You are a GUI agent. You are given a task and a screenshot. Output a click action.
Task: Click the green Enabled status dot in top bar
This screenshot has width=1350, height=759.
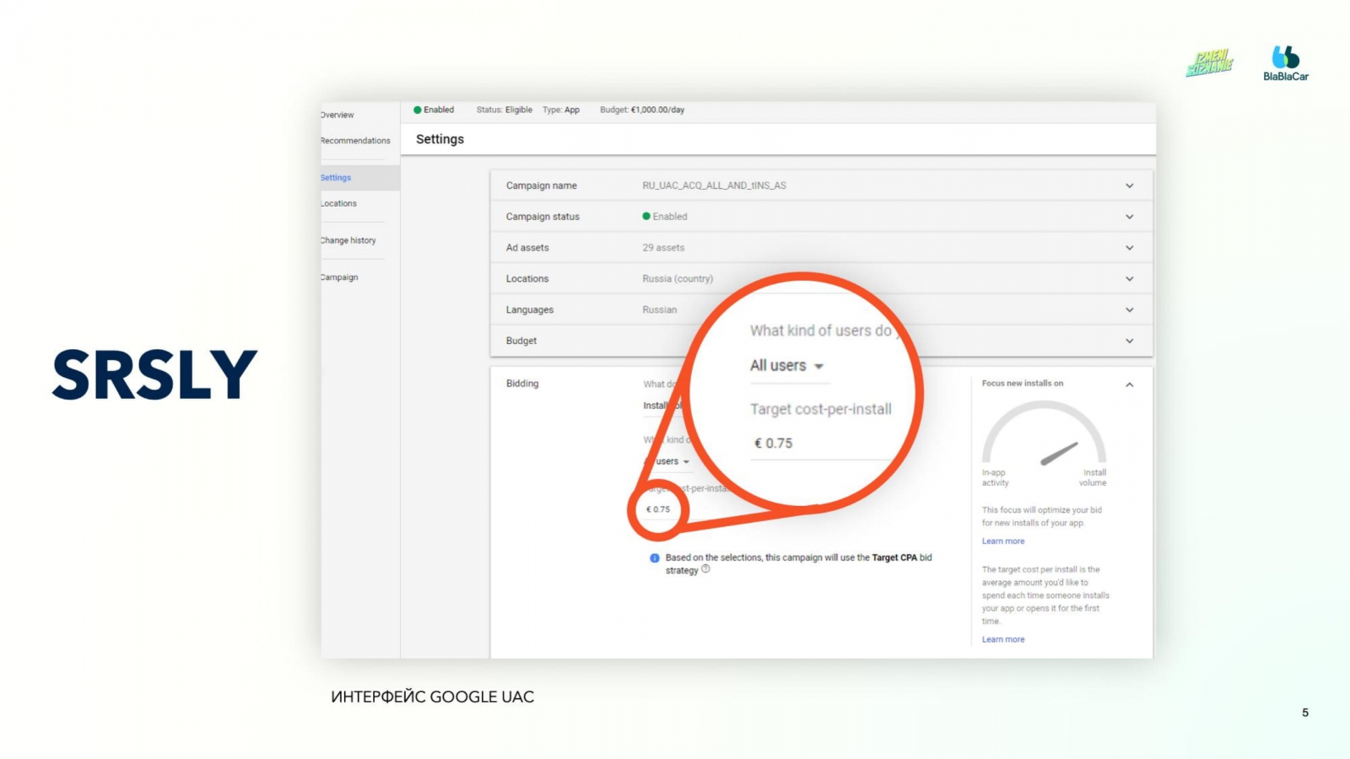click(417, 110)
